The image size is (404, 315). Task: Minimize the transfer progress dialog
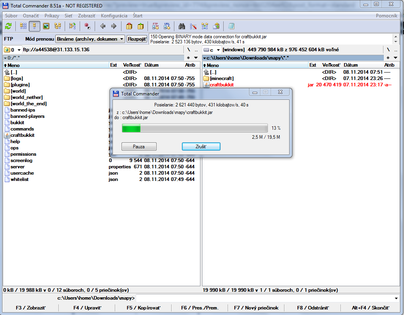coord(255,92)
